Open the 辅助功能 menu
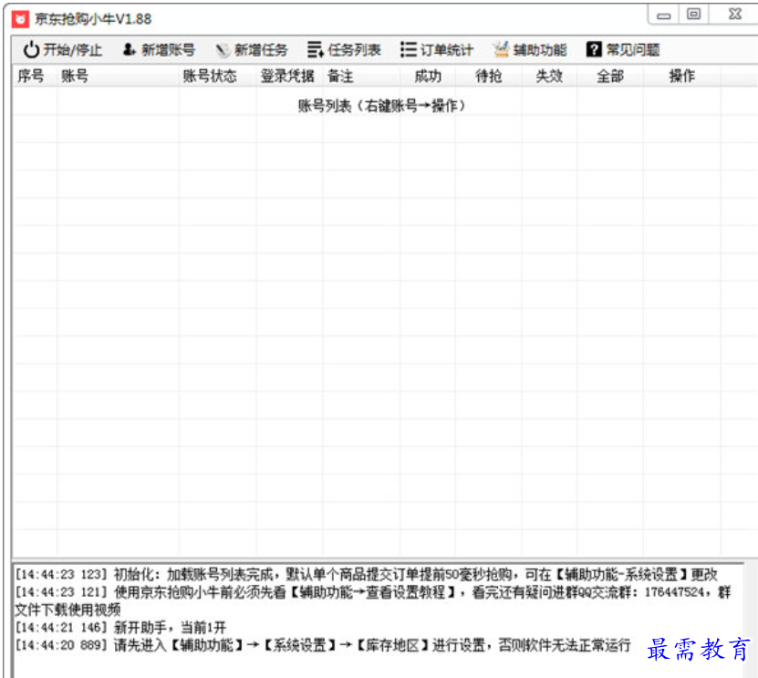Screen dimensions: 758x678 530,49
